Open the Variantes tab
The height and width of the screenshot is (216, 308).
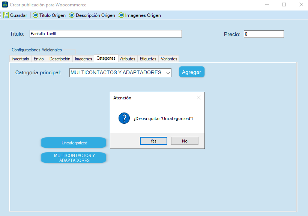[169, 59]
